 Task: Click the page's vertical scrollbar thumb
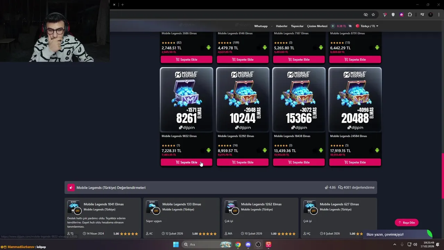point(442,176)
